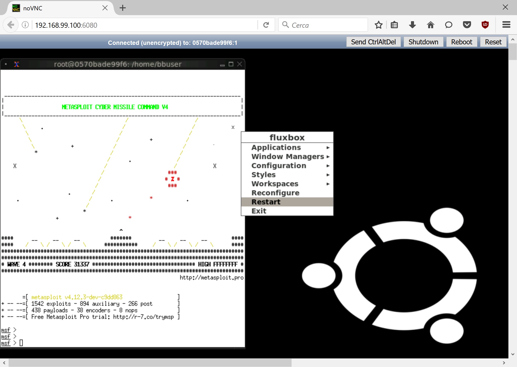The width and height of the screenshot is (517, 367).
Task: Click the Free Metasploit Pro trial line
Action: 102,317
